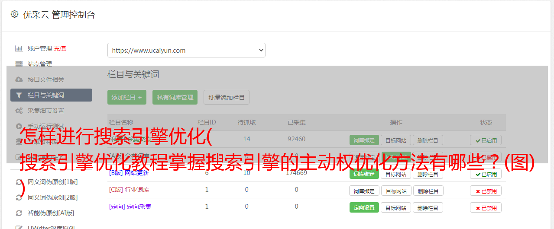Open 手动运行测试 in the sidebar
Image resolution: width=554 pixels, height=229 pixels.
point(46,126)
